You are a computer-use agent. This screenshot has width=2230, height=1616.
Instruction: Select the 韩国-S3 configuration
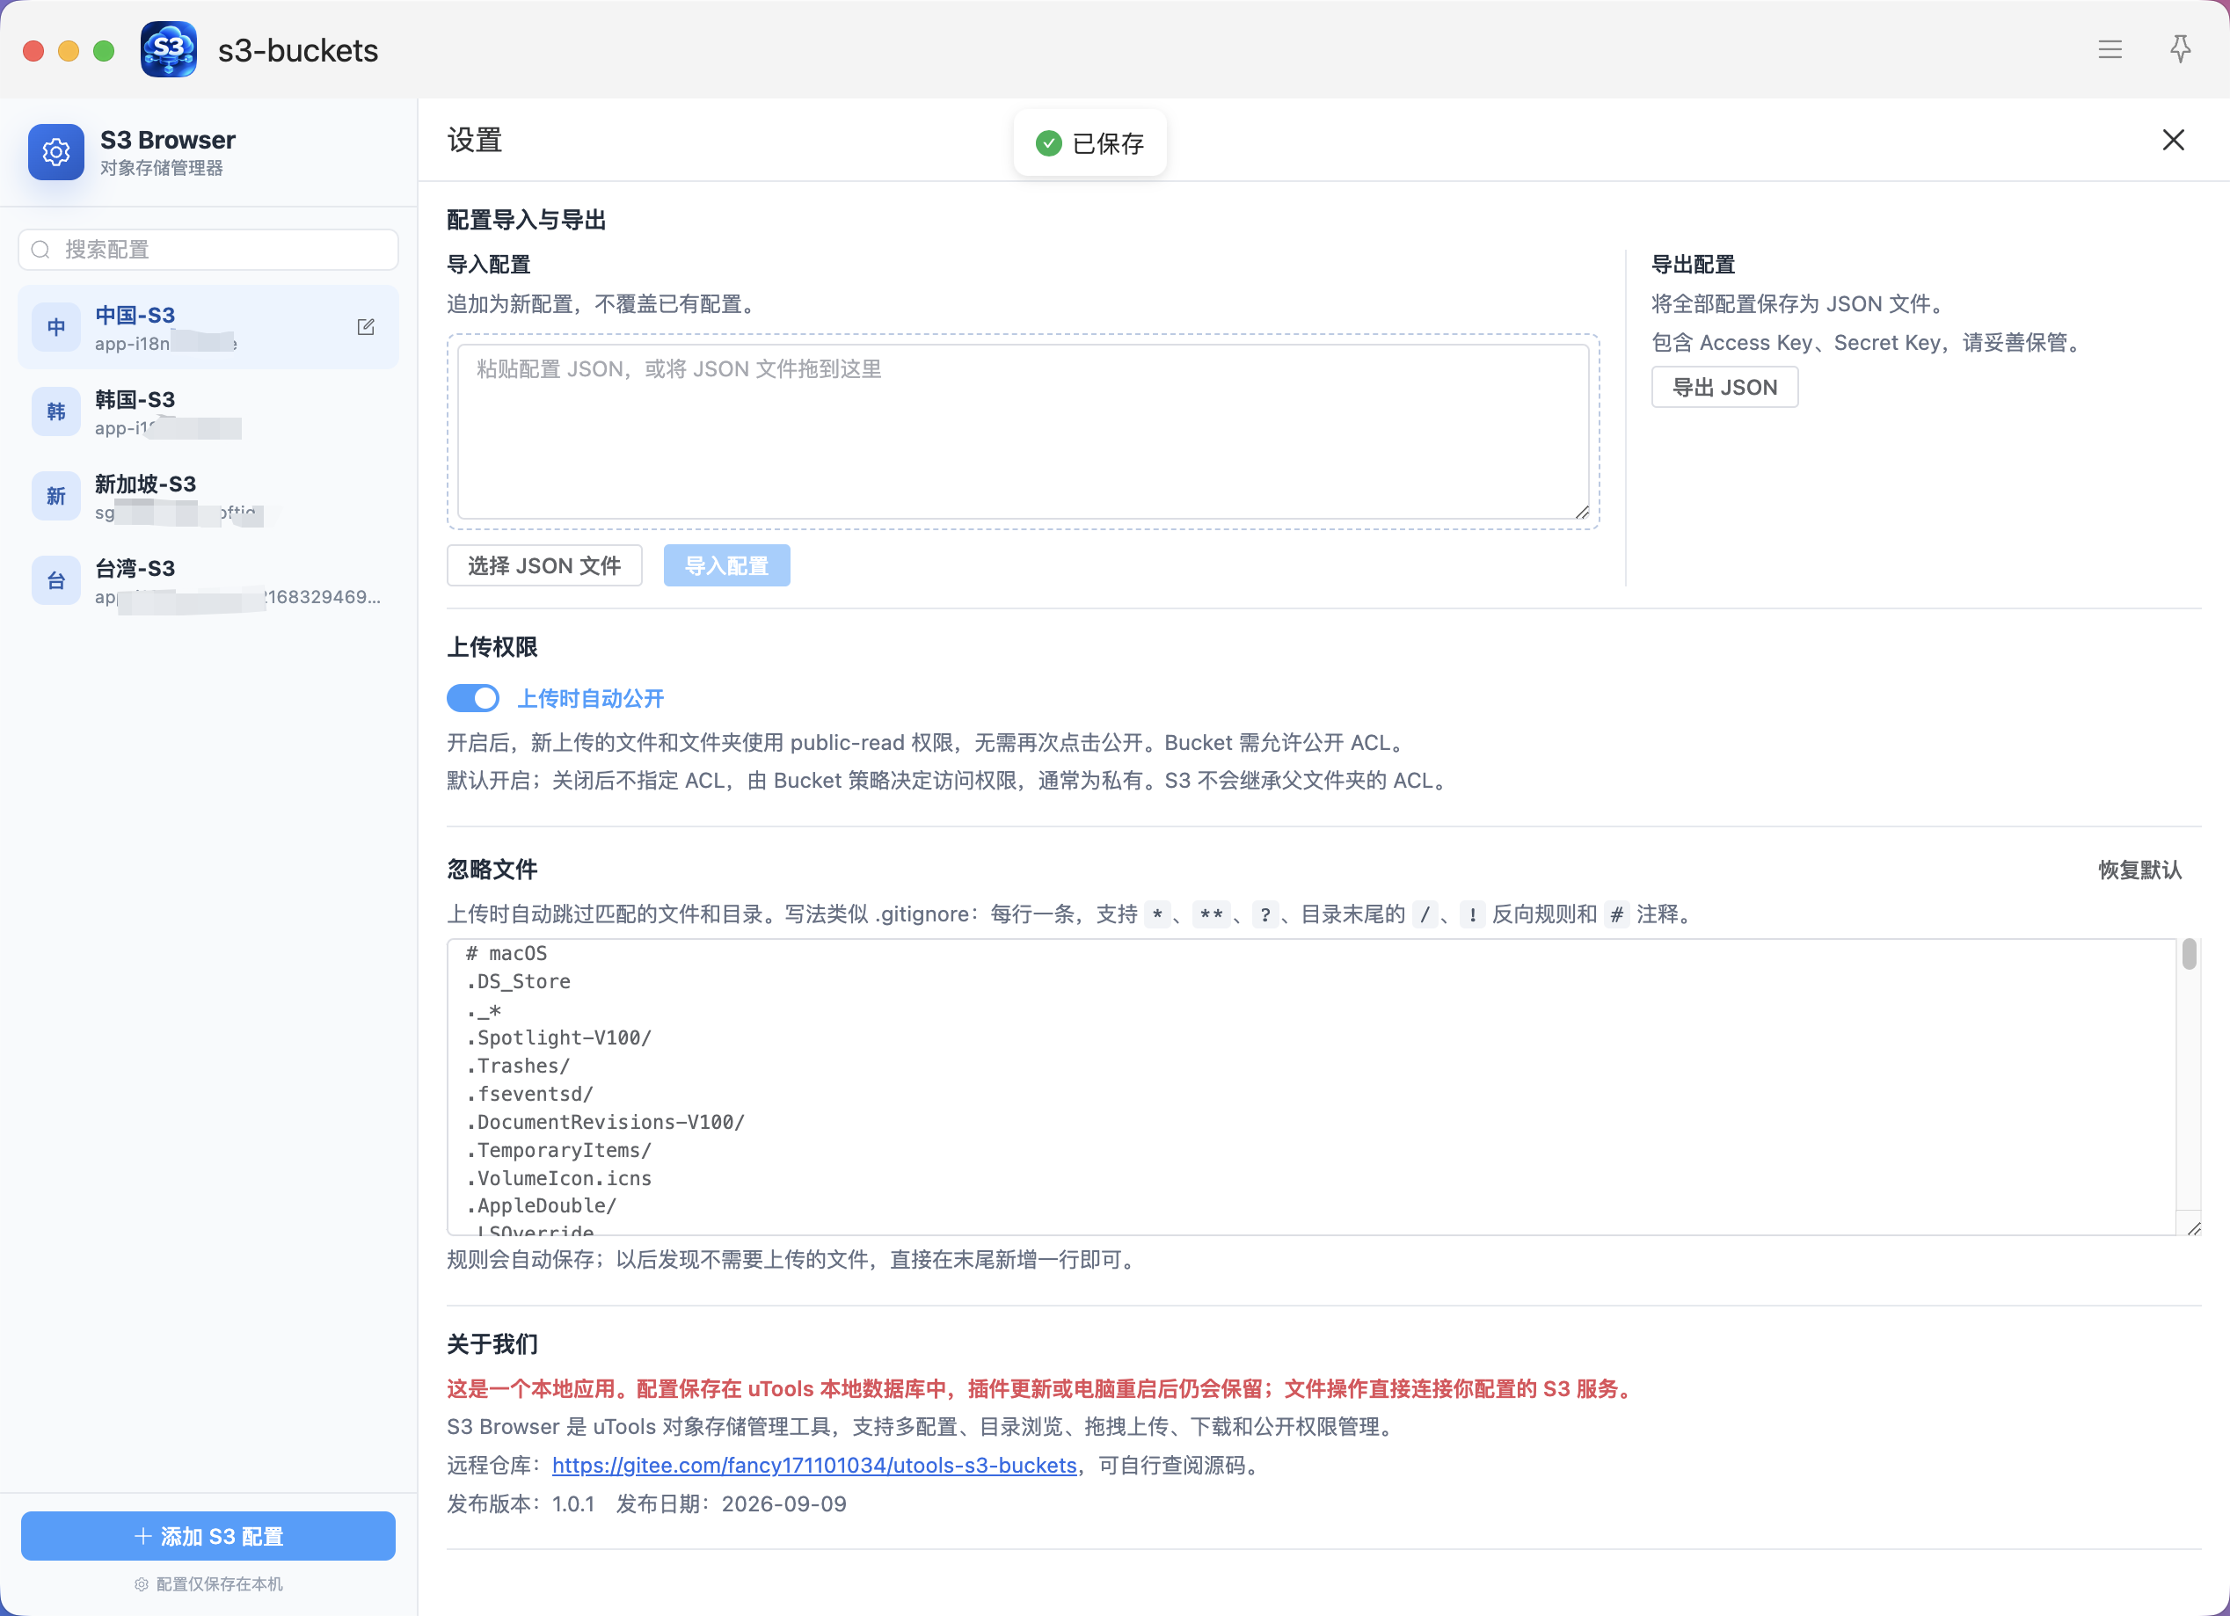[208, 411]
